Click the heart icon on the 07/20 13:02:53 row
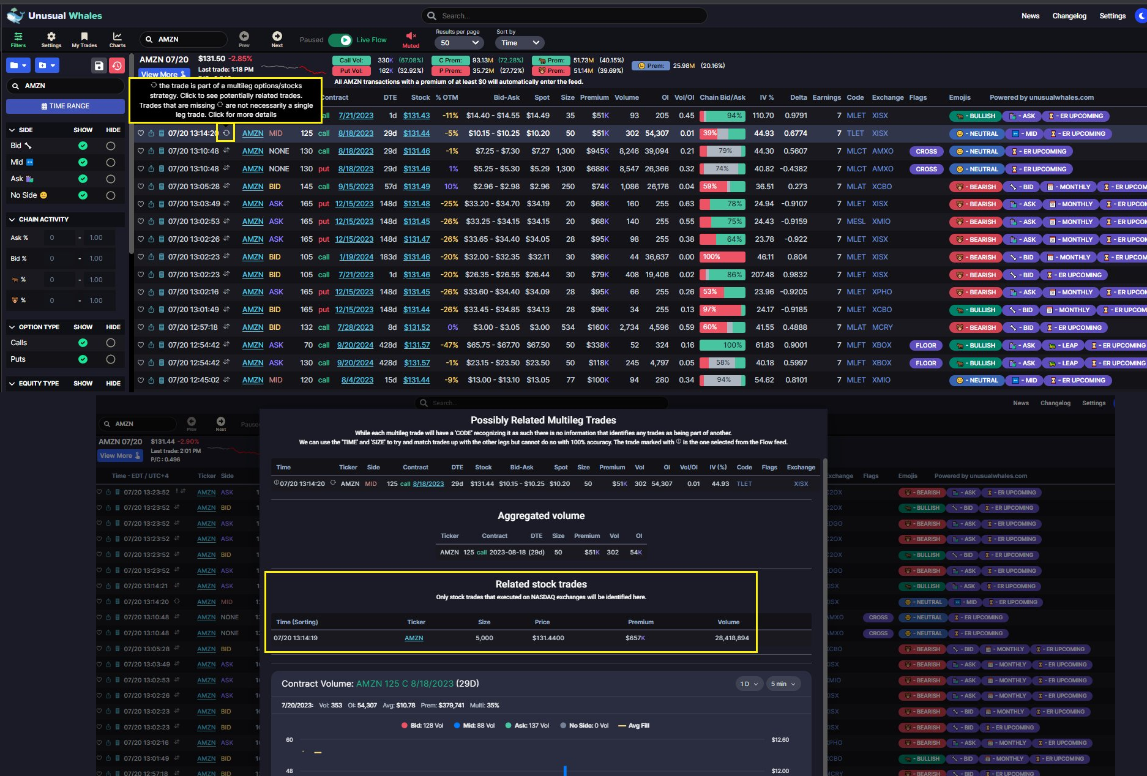This screenshot has width=1147, height=776. point(141,222)
